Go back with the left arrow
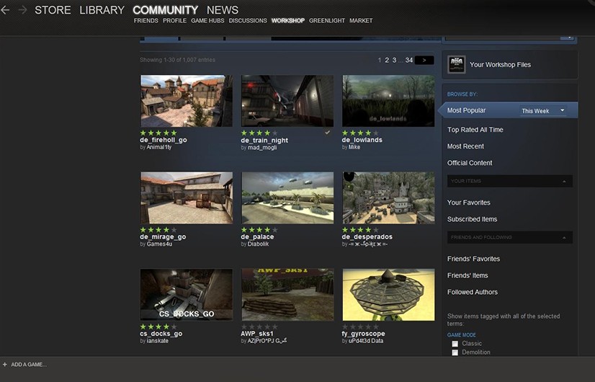Viewport: 595px width, 382px height. [x=5, y=10]
